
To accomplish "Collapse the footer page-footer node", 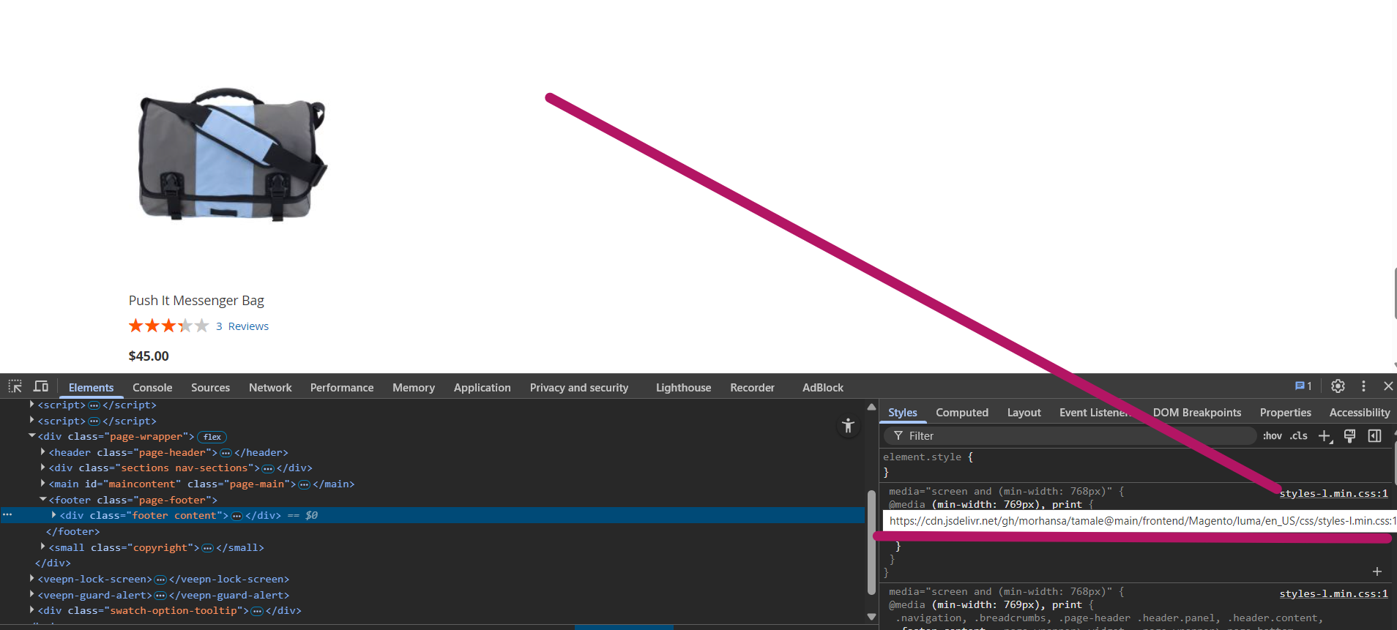I will point(43,500).
